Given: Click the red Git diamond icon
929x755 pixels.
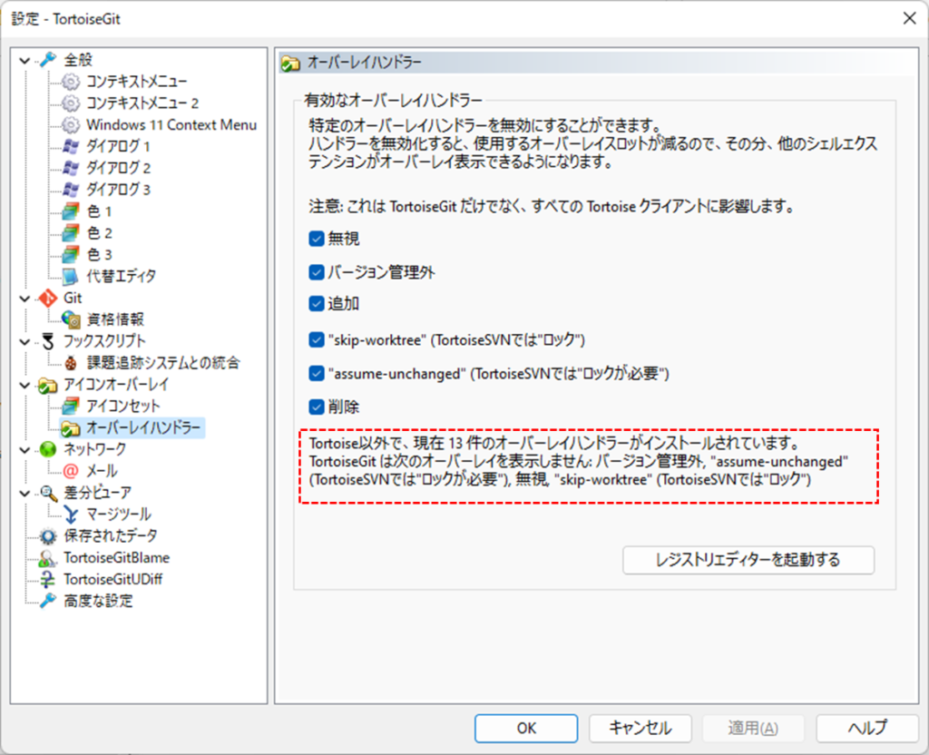Looking at the screenshot, I should click(x=48, y=298).
